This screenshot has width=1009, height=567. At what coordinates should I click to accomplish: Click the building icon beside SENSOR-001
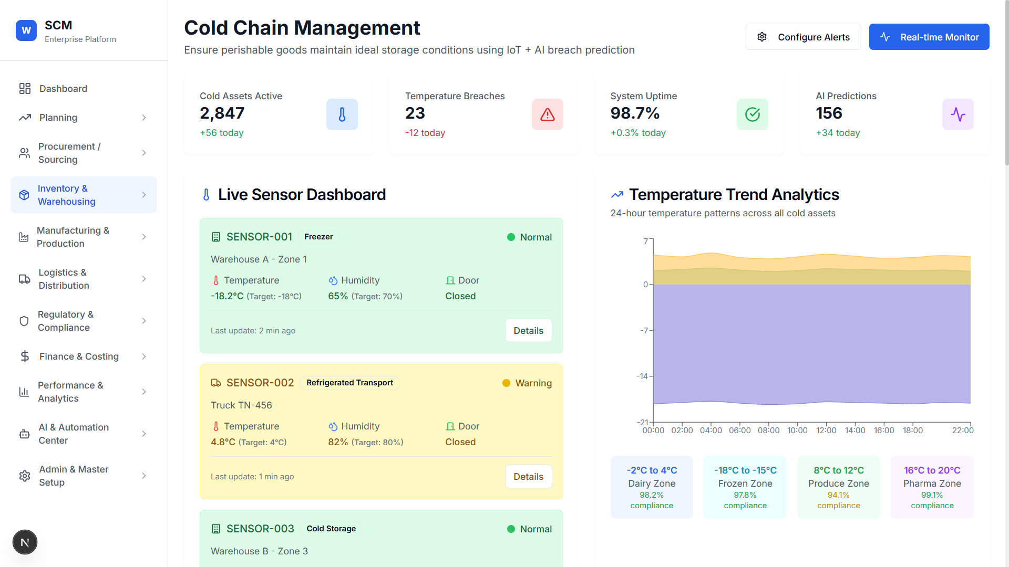(x=215, y=237)
